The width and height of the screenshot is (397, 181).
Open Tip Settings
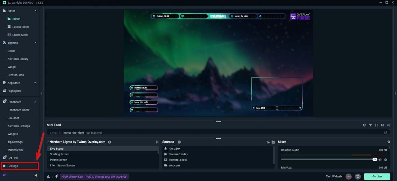click(15, 142)
